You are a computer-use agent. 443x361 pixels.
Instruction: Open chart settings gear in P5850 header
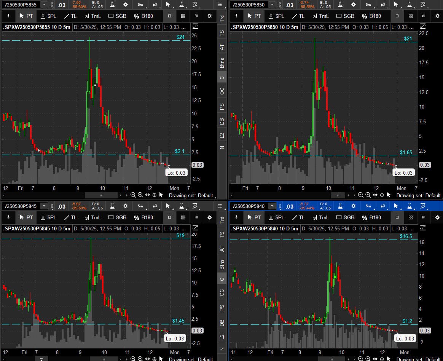point(354,5)
